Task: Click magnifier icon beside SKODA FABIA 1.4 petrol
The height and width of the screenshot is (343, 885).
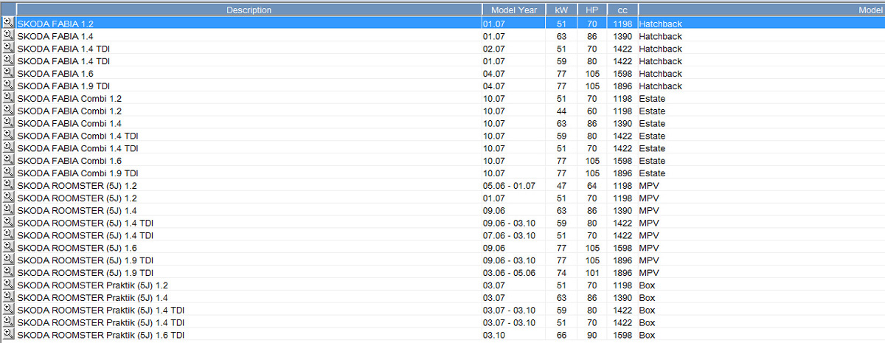Action: pos(7,36)
